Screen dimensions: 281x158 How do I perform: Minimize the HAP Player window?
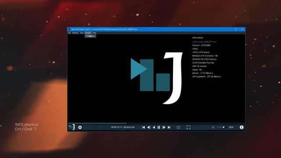pyautogui.click(x=229, y=29)
